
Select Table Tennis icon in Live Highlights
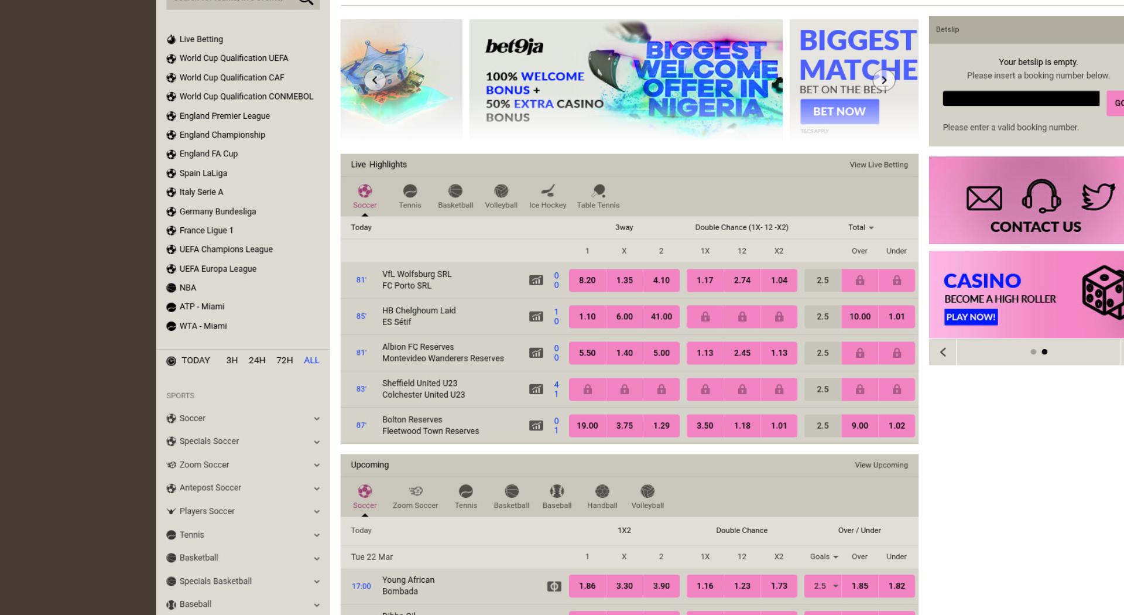(x=598, y=191)
